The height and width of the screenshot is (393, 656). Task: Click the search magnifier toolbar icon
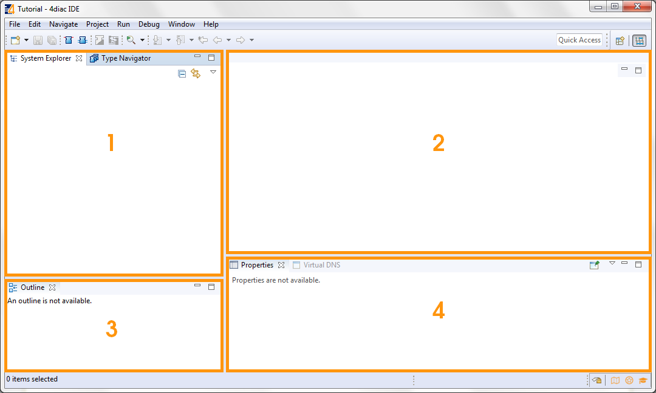(131, 40)
